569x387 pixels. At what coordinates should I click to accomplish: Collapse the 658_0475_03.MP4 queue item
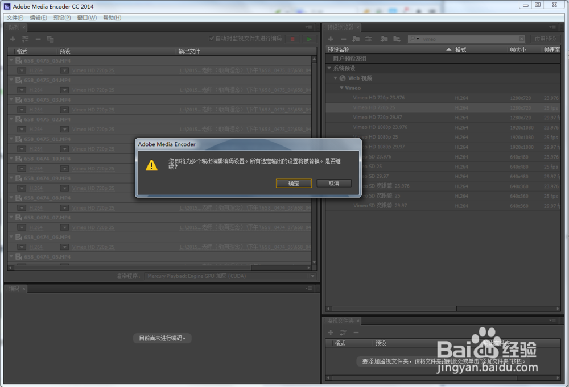11,99
